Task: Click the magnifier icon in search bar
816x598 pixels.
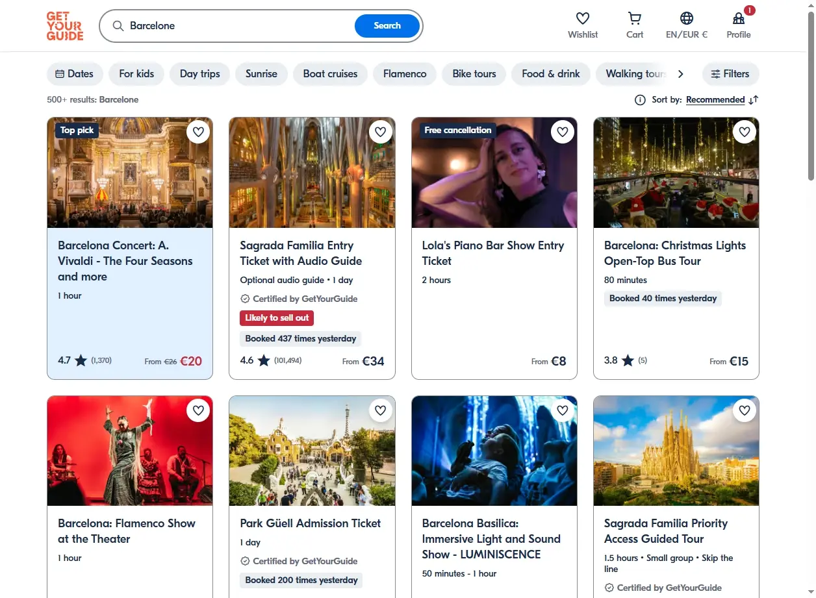Action: tap(118, 26)
